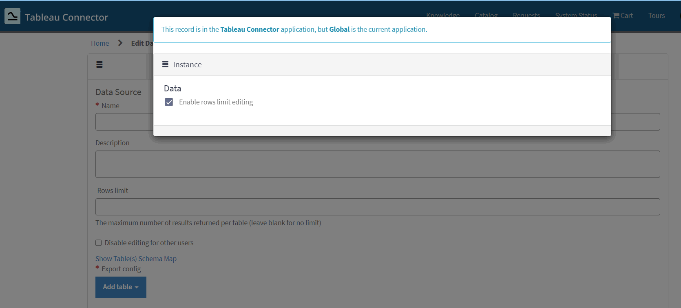The width and height of the screenshot is (681, 308).
Task: Go to Home breadcrumb link
Action: [100, 43]
